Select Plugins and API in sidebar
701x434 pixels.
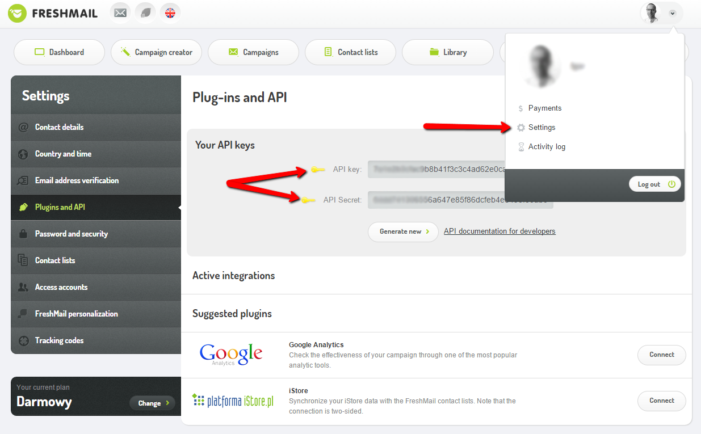point(96,207)
